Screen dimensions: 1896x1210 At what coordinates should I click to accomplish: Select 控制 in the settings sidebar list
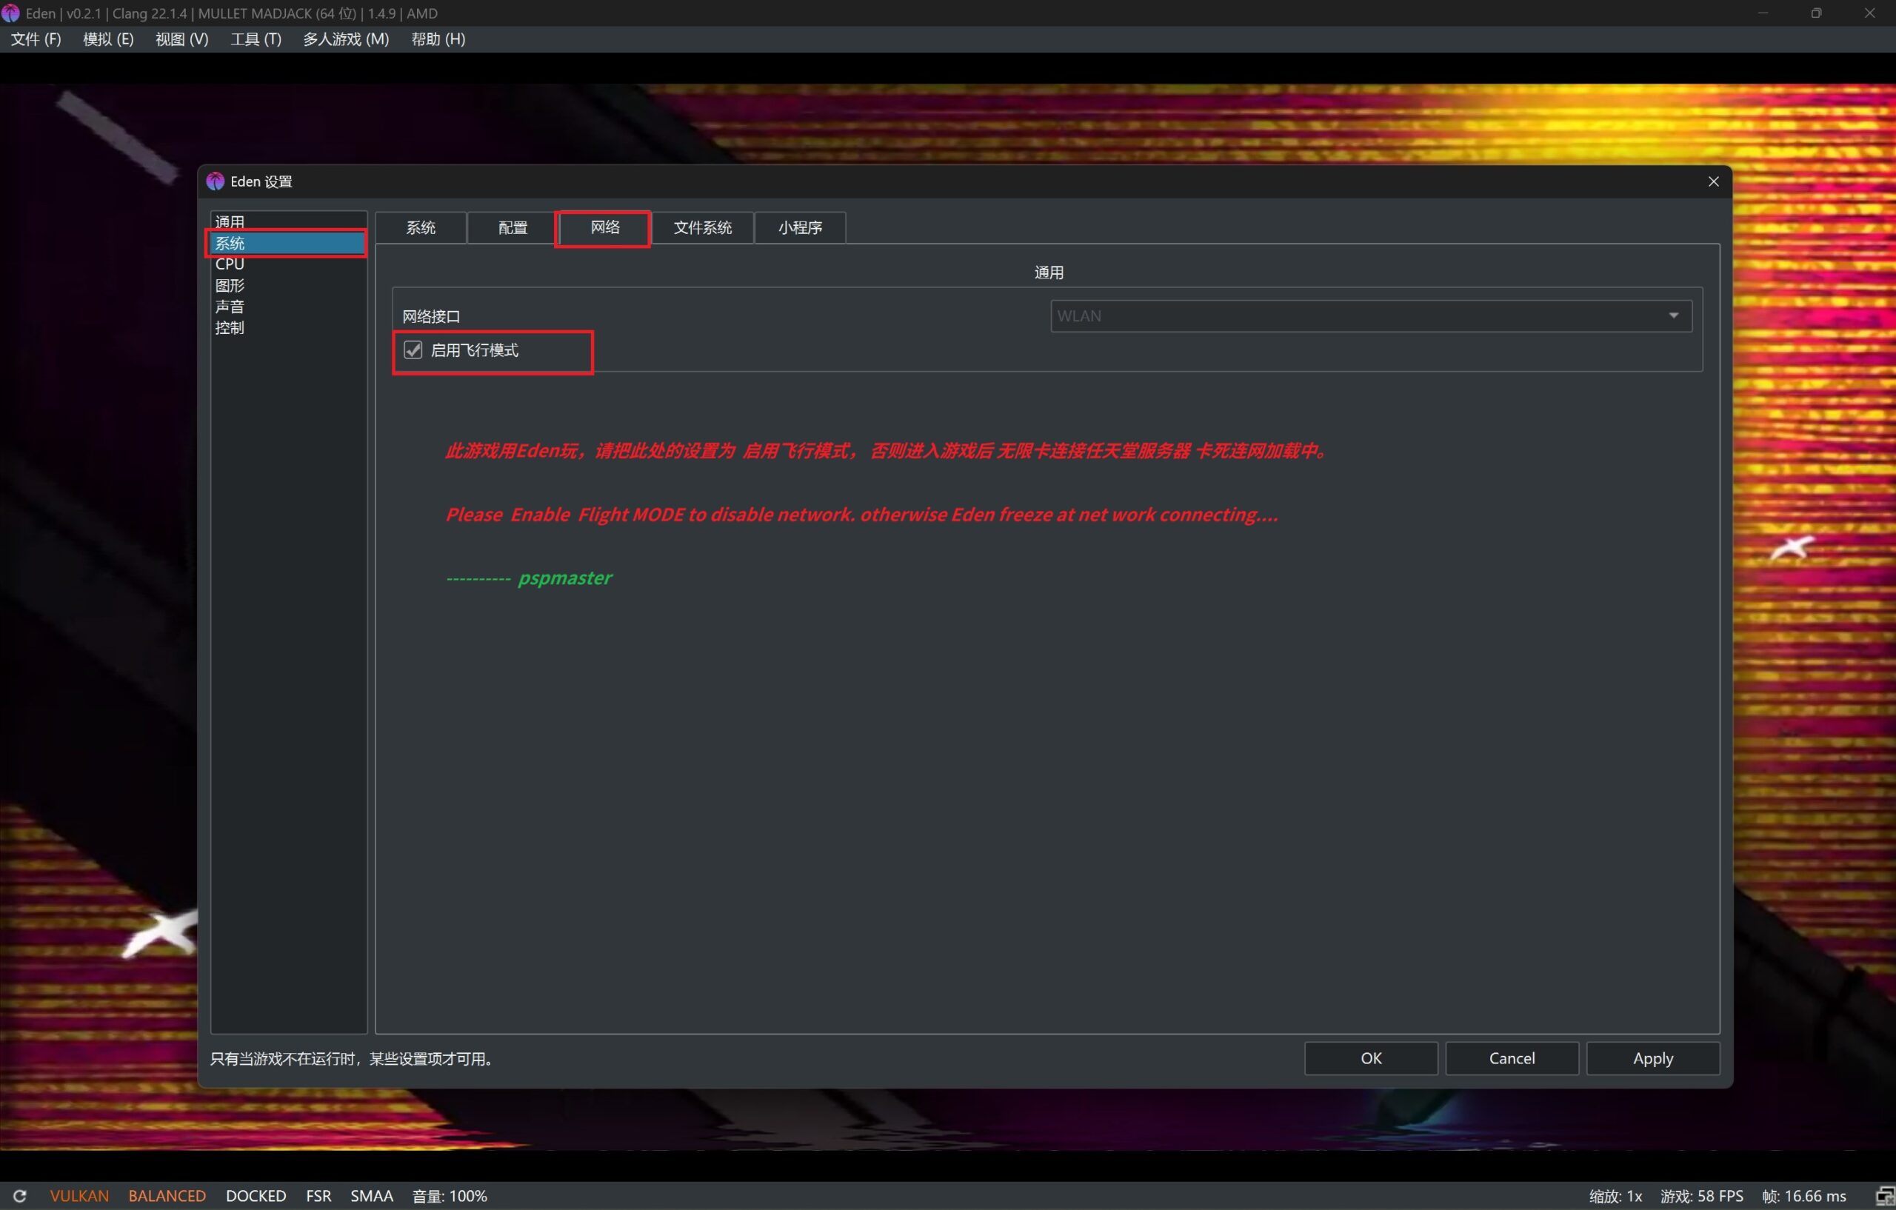(288, 327)
